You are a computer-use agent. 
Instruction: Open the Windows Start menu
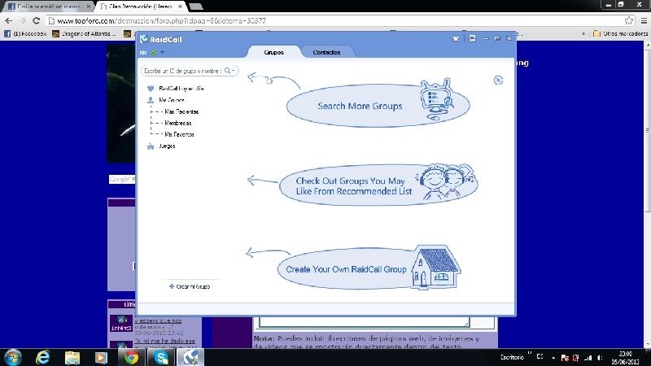click(12, 357)
